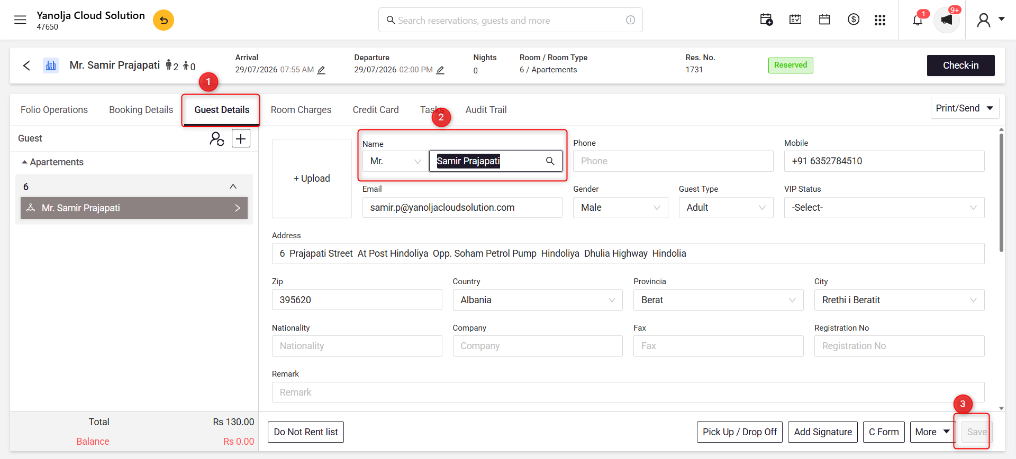
Task: Open the apps grid icon
Action: pyautogui.click(x=880, y=20)
